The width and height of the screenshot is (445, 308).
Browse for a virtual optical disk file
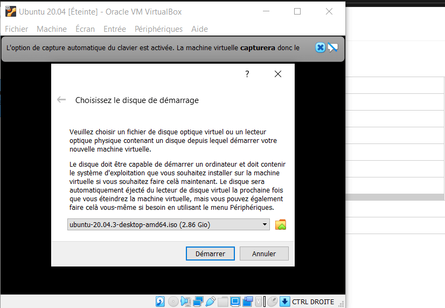(281, 224)
